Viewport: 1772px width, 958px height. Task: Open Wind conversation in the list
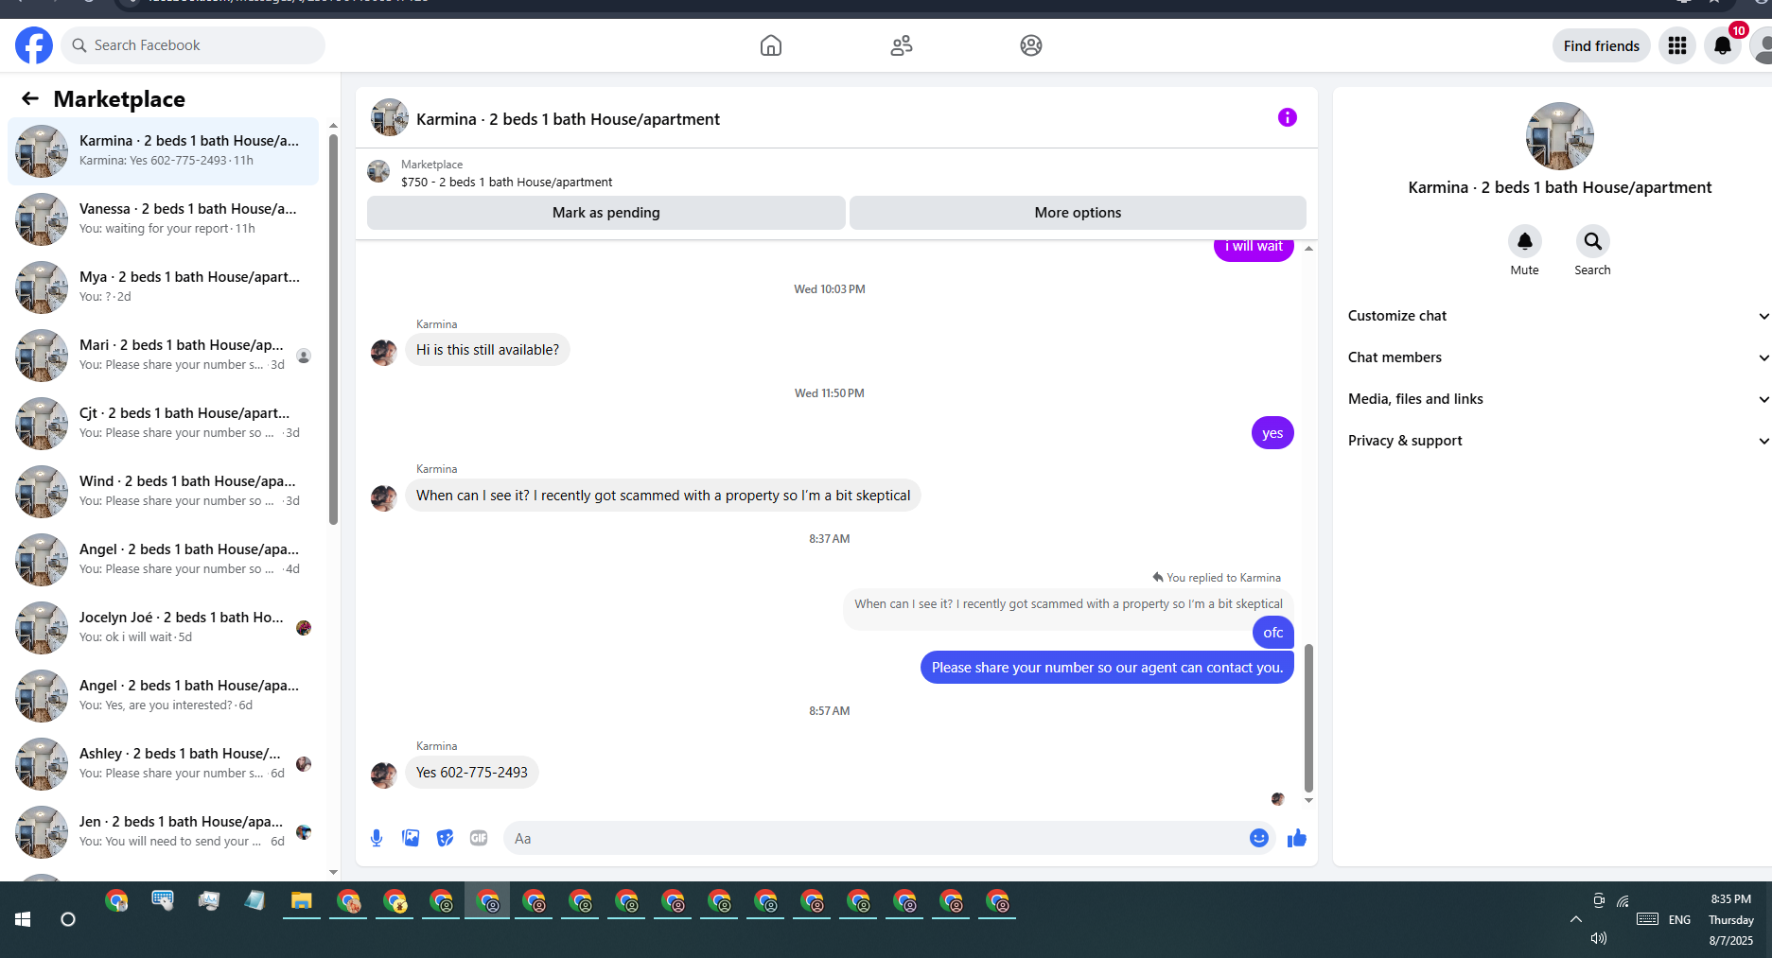pyautogui.click(x=163, y=492)
